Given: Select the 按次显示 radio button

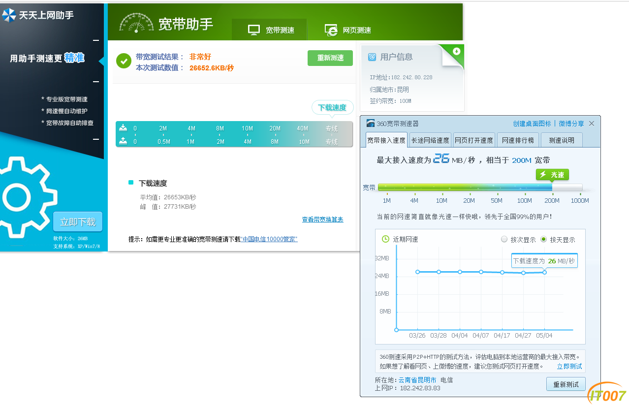Looking at the screenshot, I should coord(504,239).
